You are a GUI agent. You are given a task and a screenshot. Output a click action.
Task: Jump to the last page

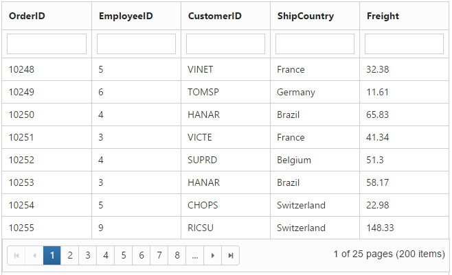click(231, 256)
